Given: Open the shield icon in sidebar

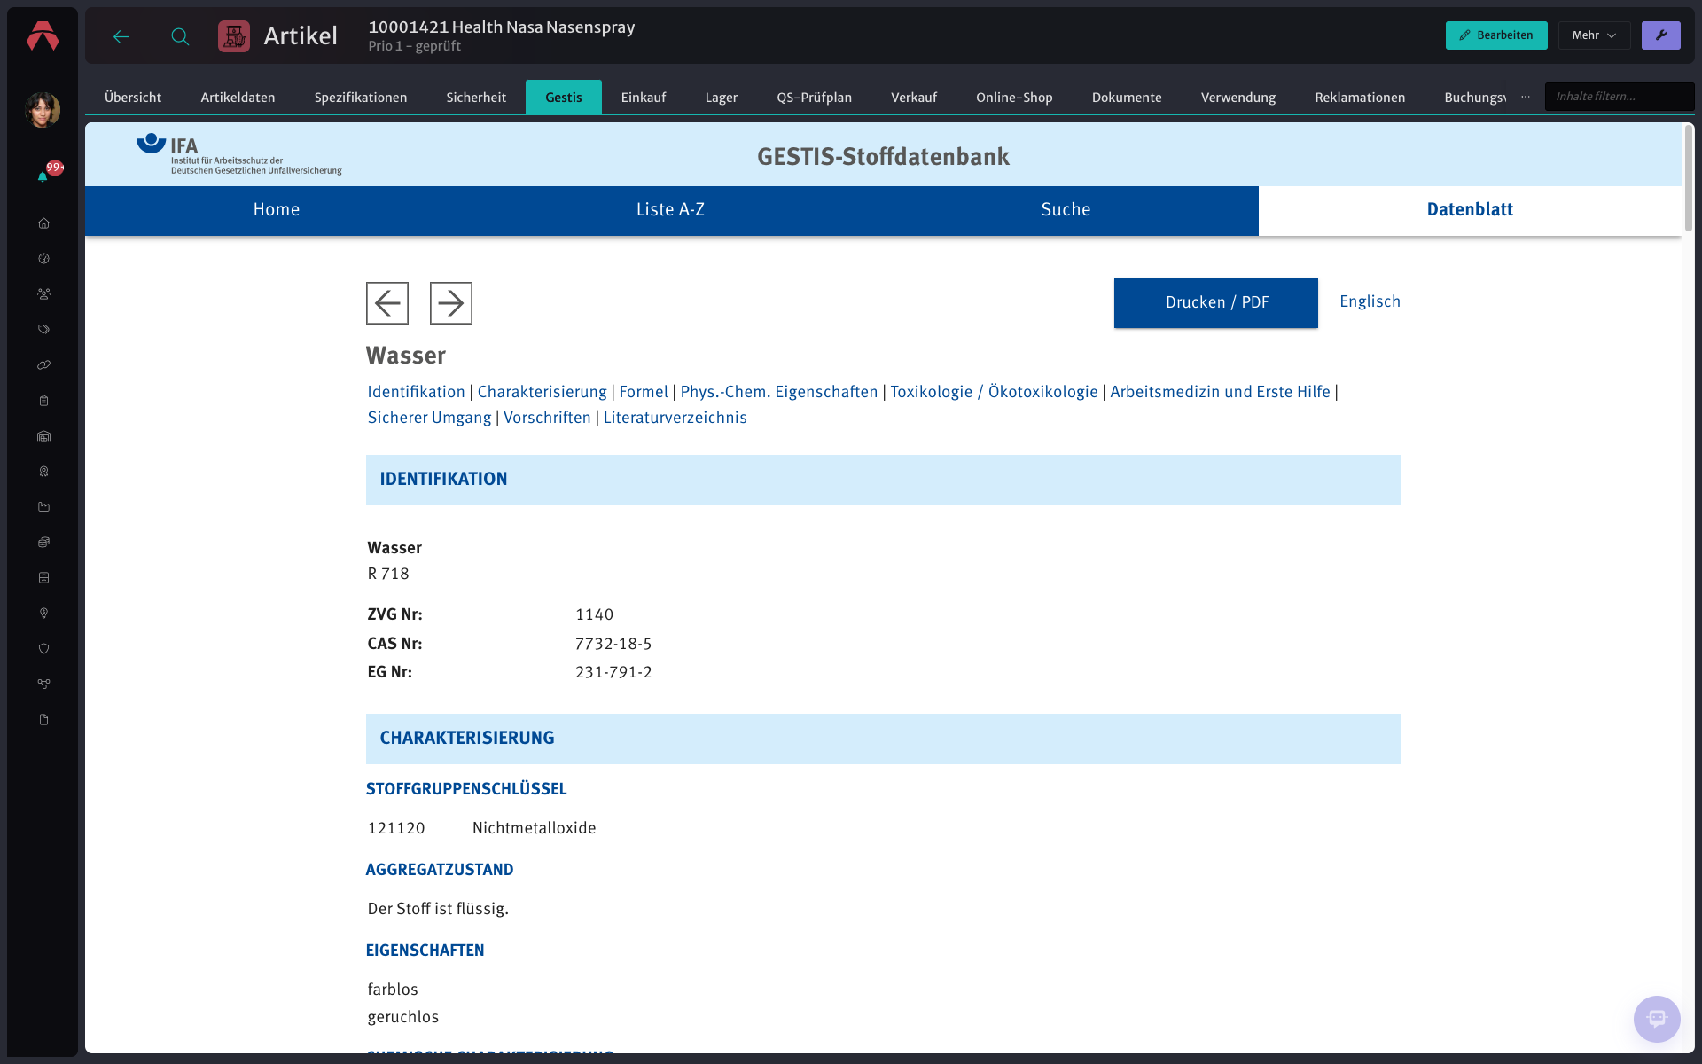Looking at the screenshot, I should point(43,649).
